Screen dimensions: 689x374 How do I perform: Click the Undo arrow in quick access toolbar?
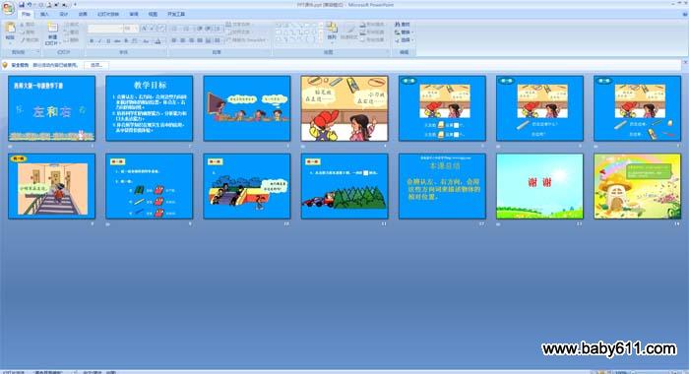tap(29, 5)
